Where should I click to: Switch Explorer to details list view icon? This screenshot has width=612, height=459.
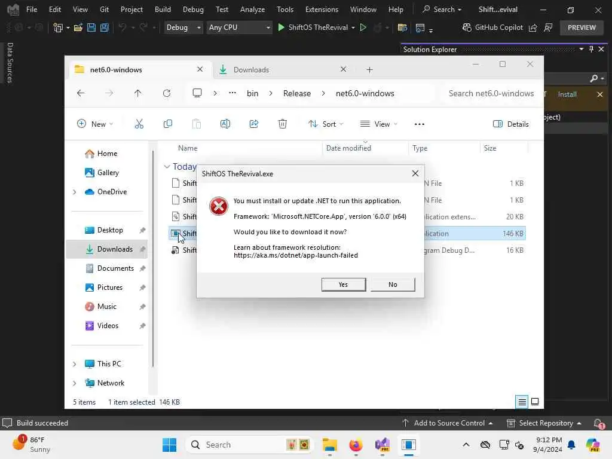click(522, 402)
